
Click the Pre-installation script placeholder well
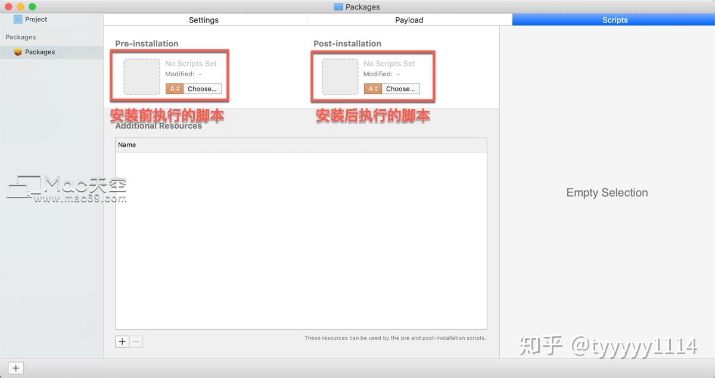(141, 76)
